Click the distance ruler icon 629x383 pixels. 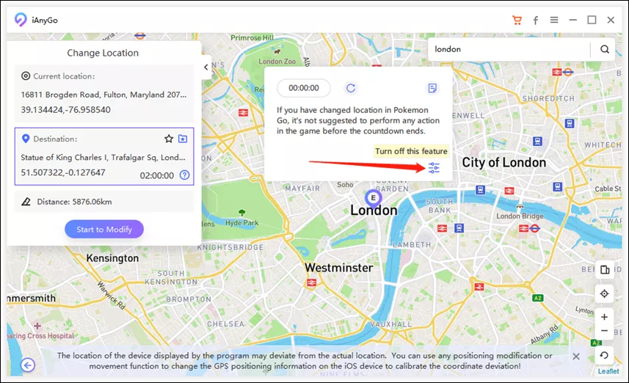click(26, 202)
